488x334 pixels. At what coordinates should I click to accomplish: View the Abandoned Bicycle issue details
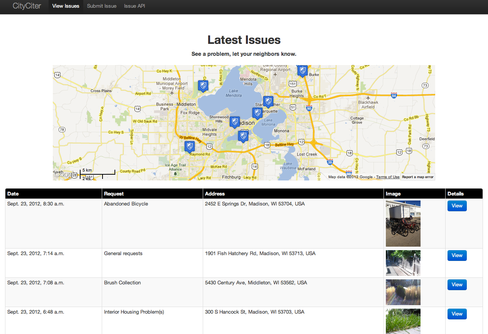pos(457,206)
